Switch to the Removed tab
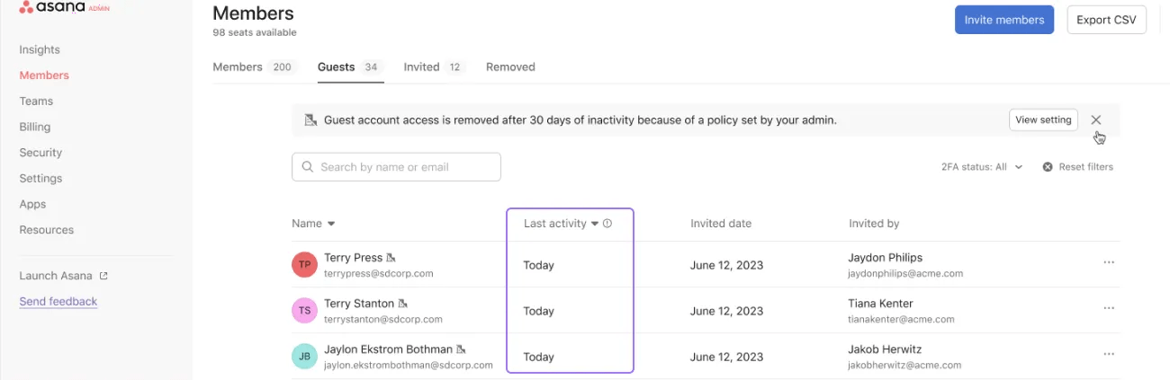The height and width of the screenshot is (380, 1170). (510, 67)
